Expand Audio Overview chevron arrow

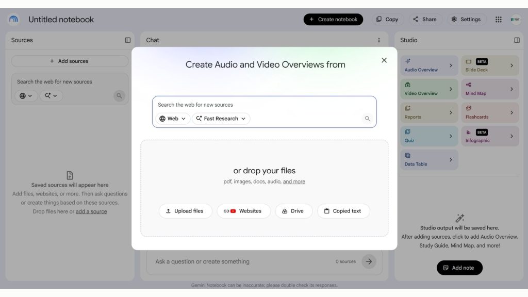point(451,65)
